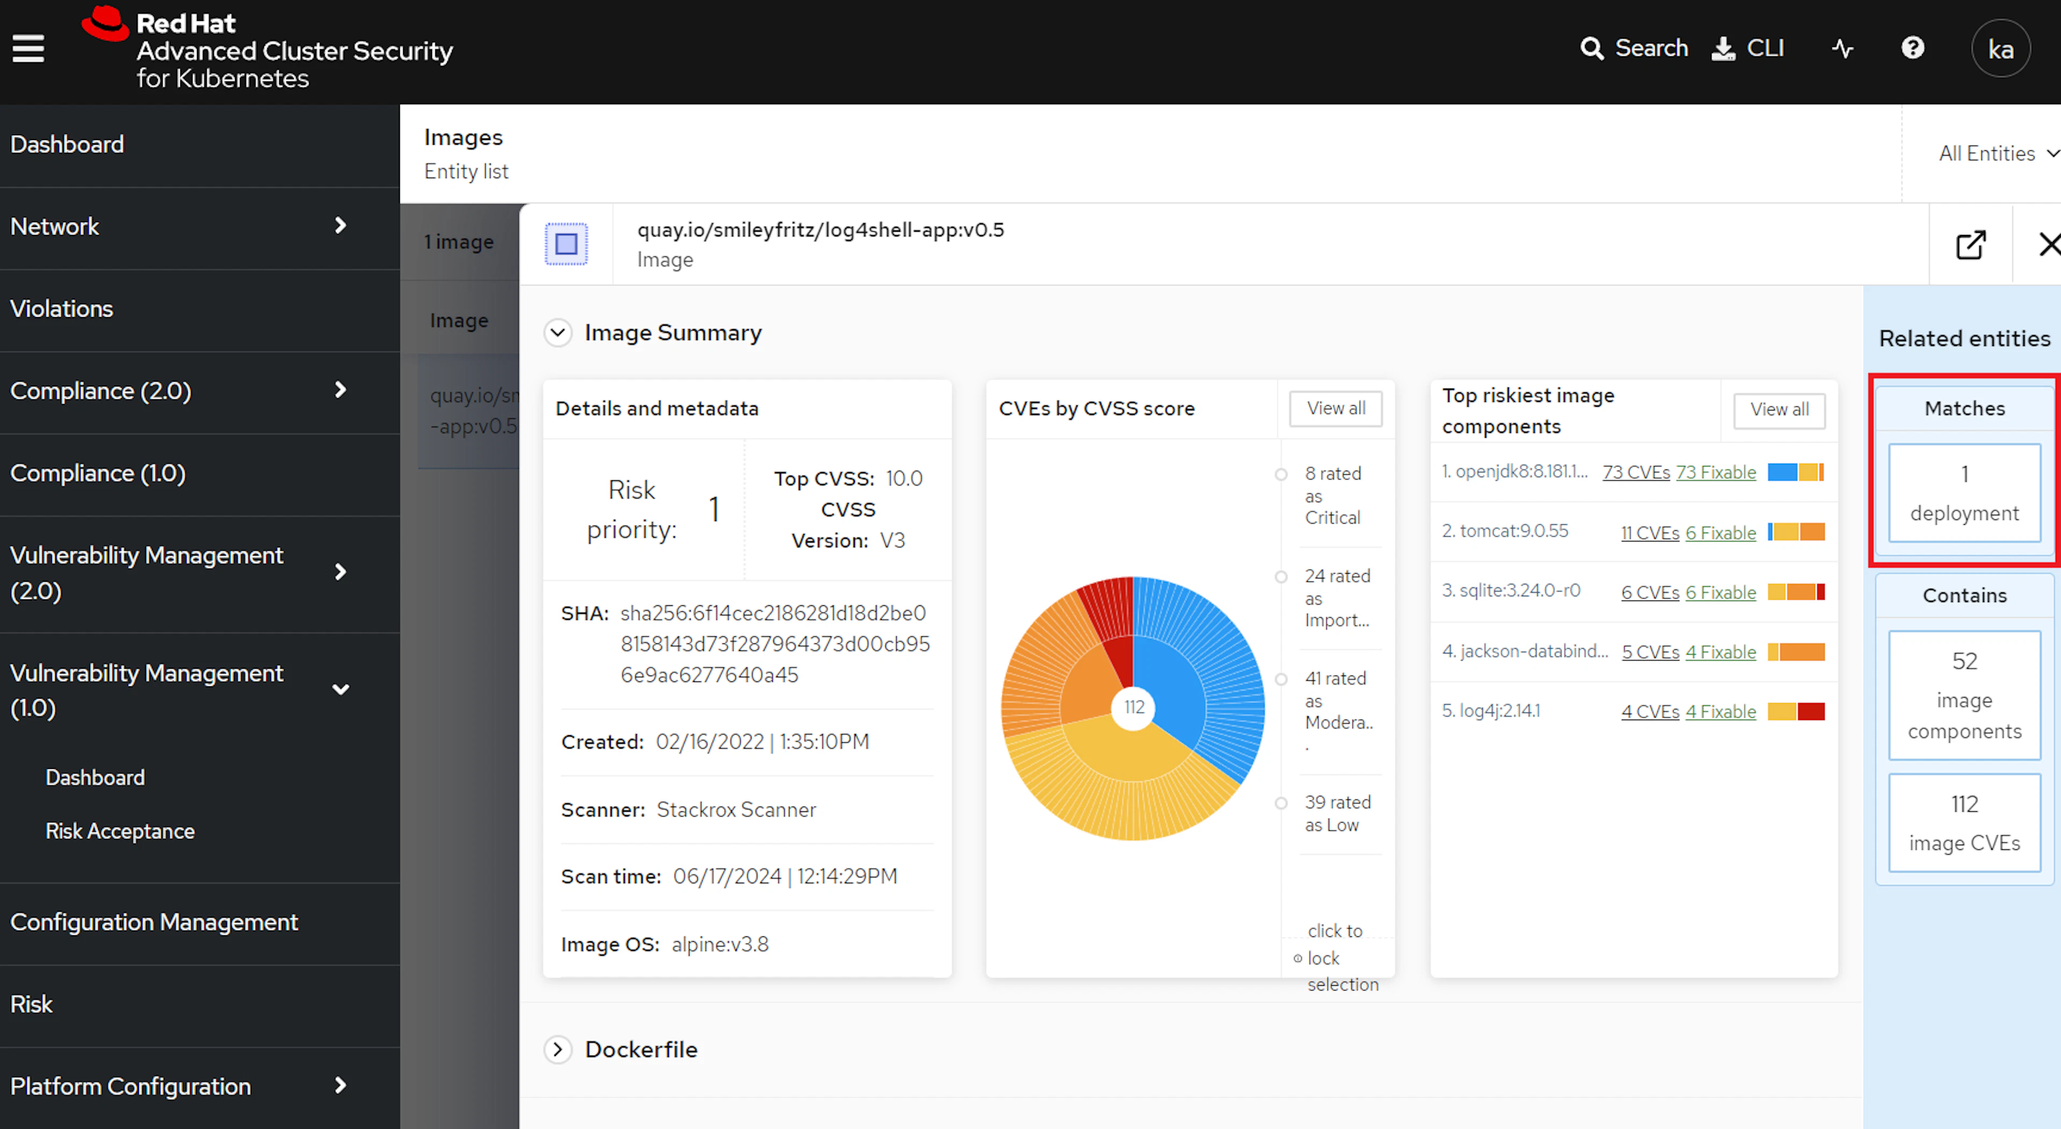Open the help question mark icon
The height and width of the screenshot is (1129, 2061).
(1912, 48)
